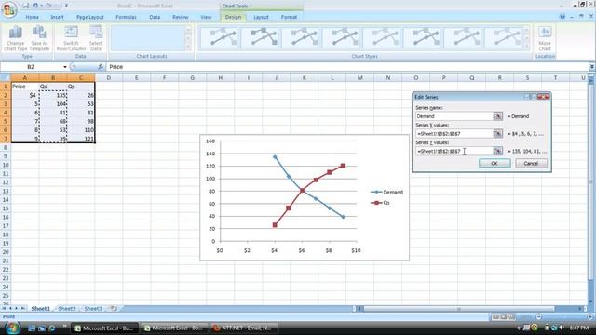Viewport: 596px width, 335px height.
Task: Click the Select All corner button
Action: click(x=6, y=78)
